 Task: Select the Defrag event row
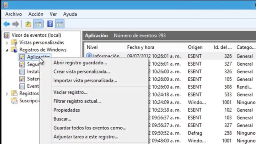[x=202, y=133]
